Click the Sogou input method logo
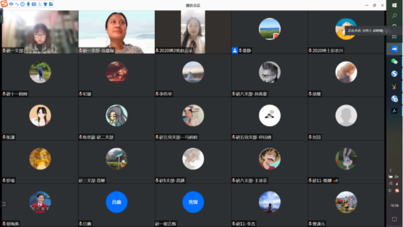 click(x=4, y=4)
